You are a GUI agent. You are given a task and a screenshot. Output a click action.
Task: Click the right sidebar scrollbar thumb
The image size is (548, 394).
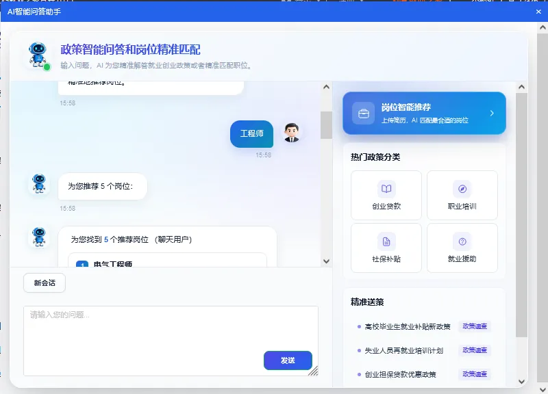521,215
